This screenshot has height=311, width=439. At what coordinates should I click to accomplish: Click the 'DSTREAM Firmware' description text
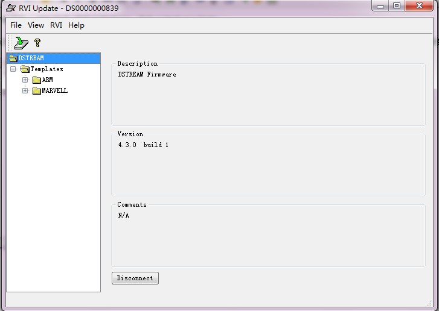147,74
